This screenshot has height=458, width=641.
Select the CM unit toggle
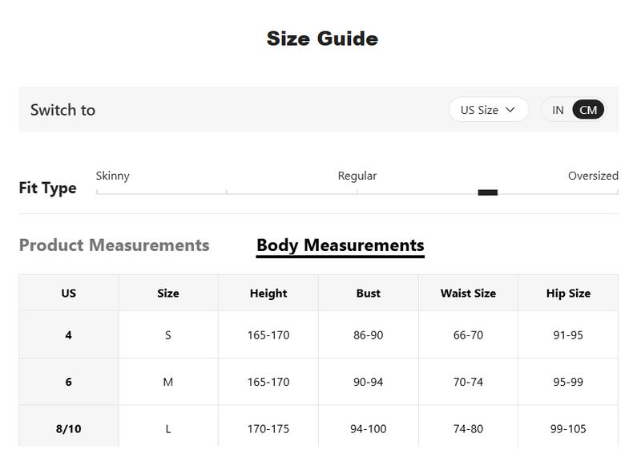pyautogui.click(x=588, y=110)
